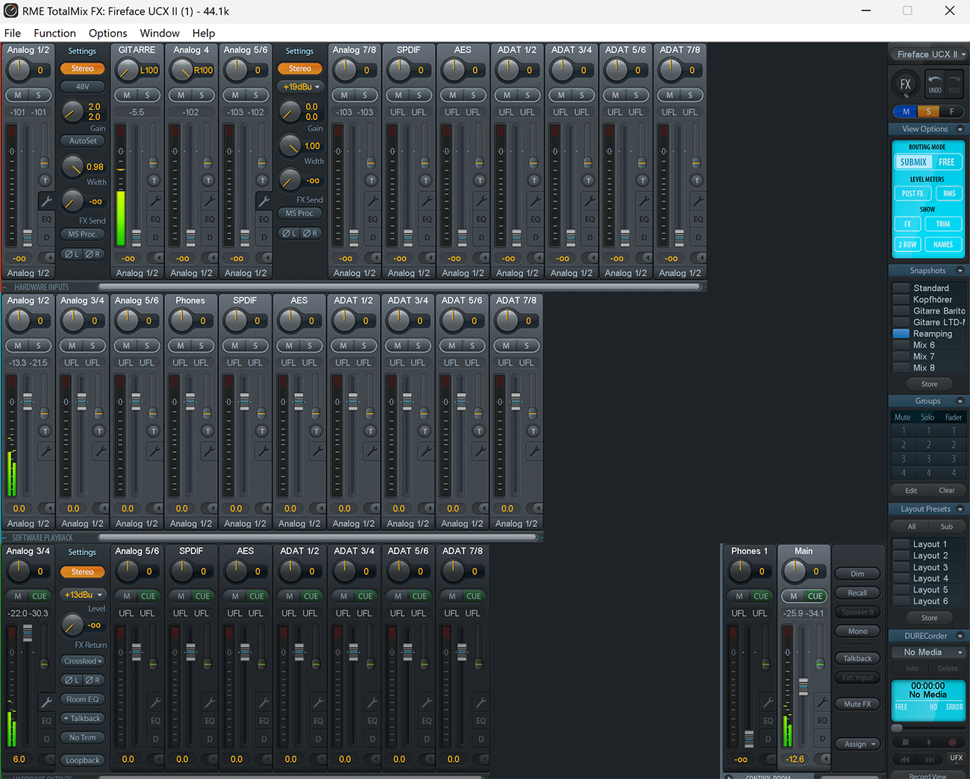
Task: Open the Options menu
Action: click(107, 33)
